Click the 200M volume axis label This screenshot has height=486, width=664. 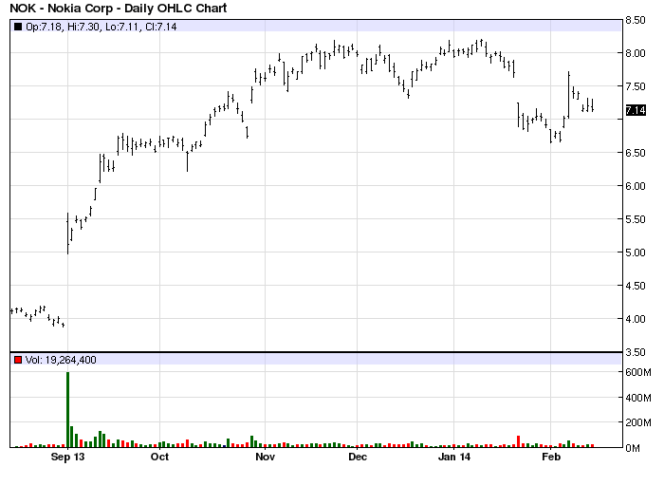coord(638,422)
